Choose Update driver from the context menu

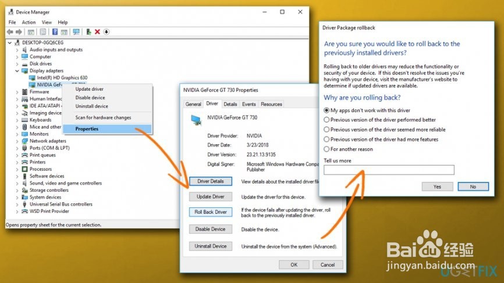pyautogui.click(x=90, y=89)
